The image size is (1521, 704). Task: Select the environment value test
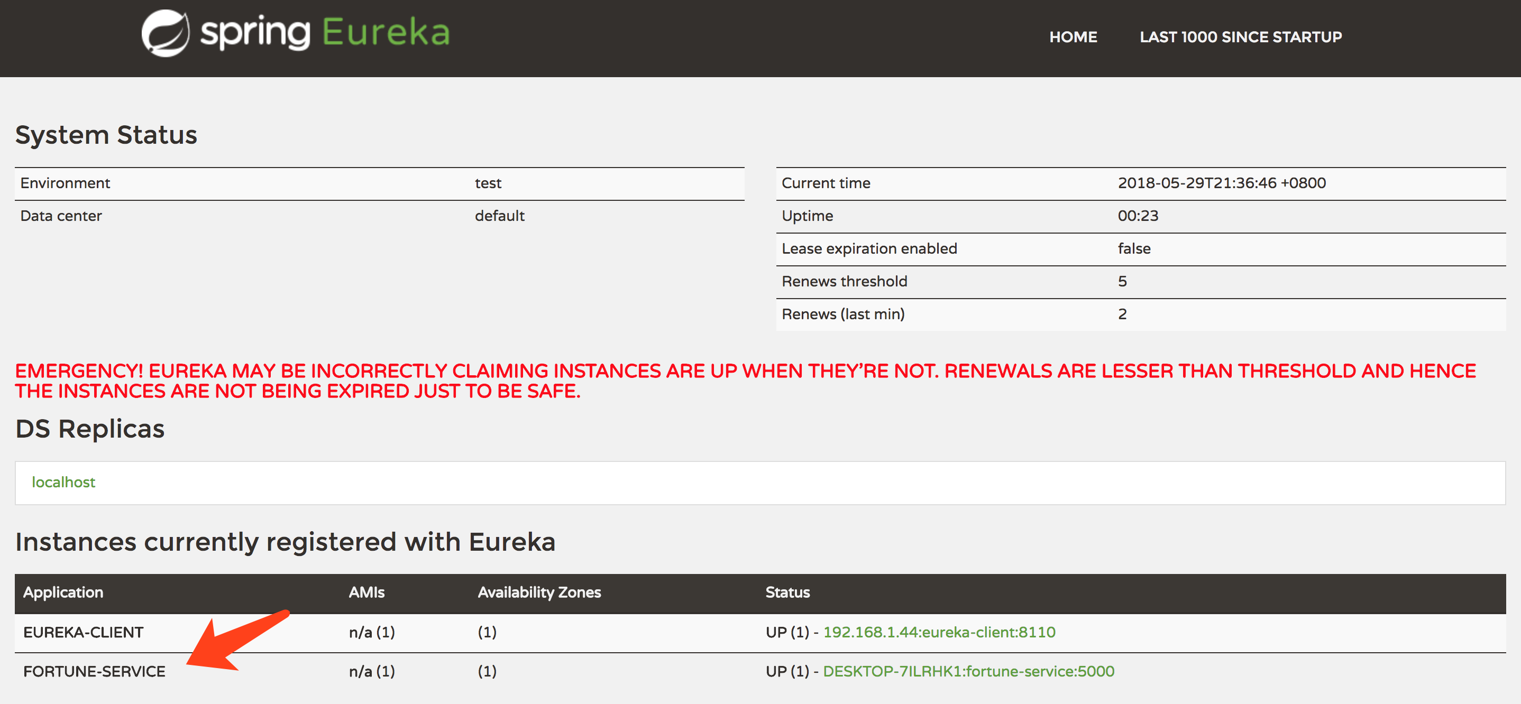point(488,183)
